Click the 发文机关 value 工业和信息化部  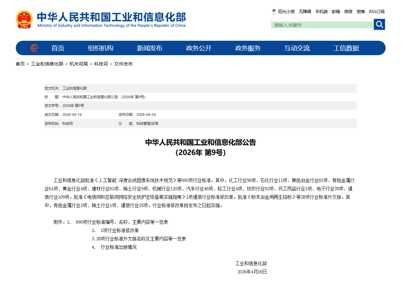click(x=74, y=88)
